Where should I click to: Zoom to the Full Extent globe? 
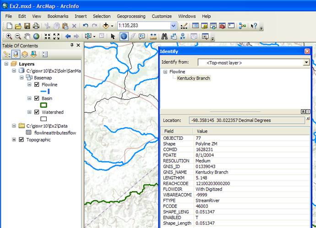pos(36,36)
